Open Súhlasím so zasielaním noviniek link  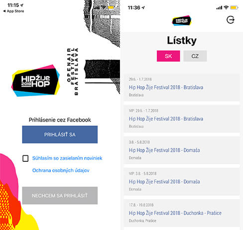tap(67, 158)
